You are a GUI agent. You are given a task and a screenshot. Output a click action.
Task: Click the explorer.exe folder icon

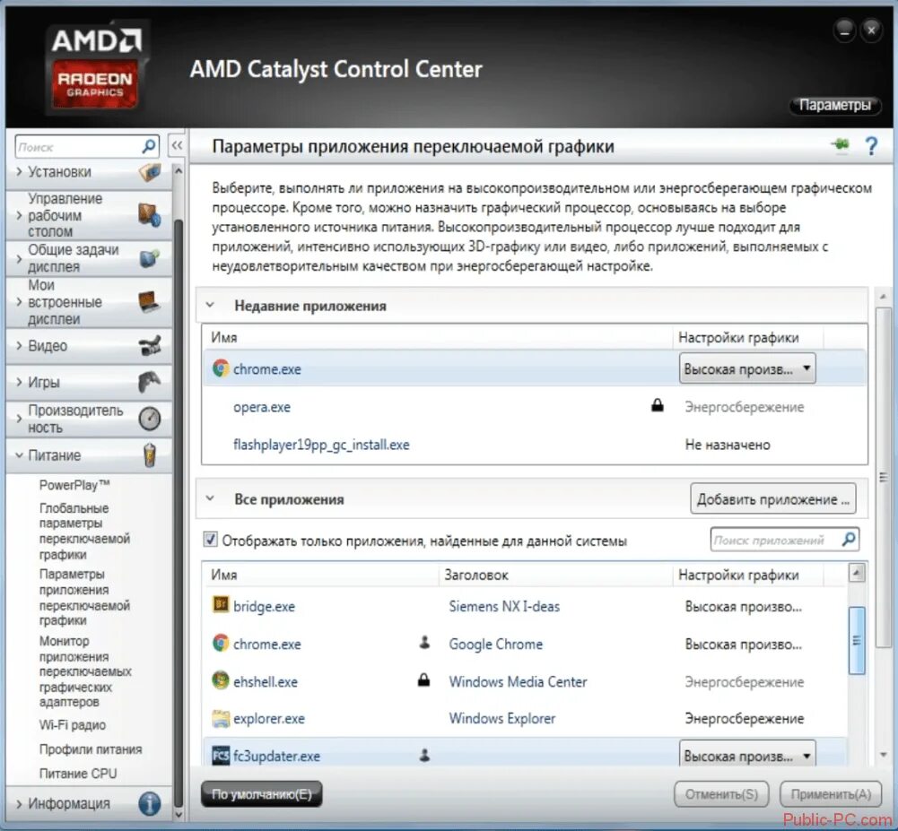coord(221,718)
